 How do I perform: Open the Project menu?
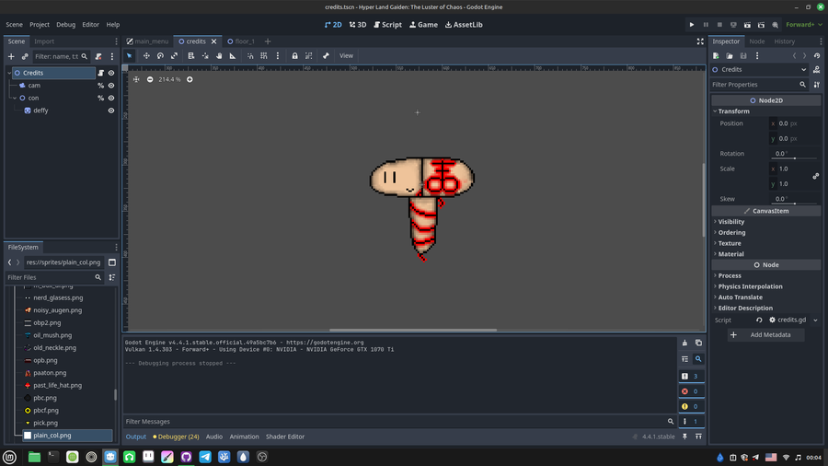(x=39, y=24)
